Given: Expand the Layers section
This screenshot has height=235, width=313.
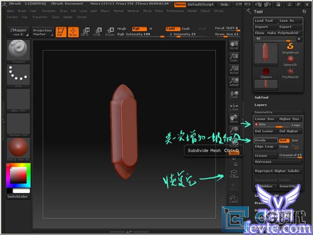Looking at the screenshot, I should click(x=260, y=105).
